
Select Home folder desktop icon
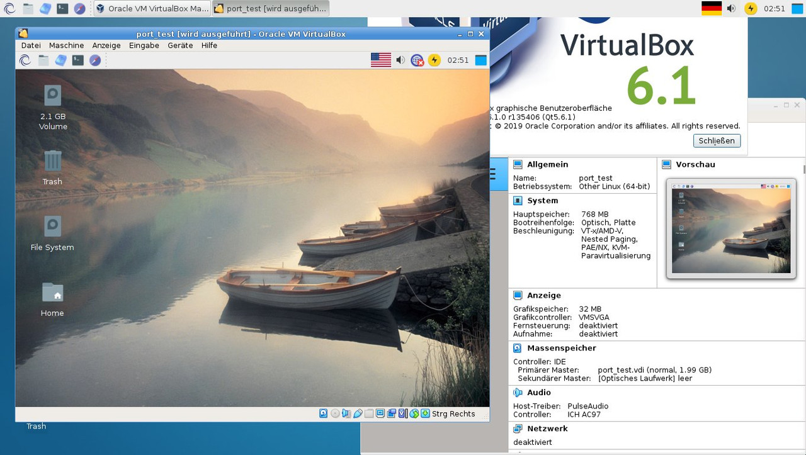point(52,299)
